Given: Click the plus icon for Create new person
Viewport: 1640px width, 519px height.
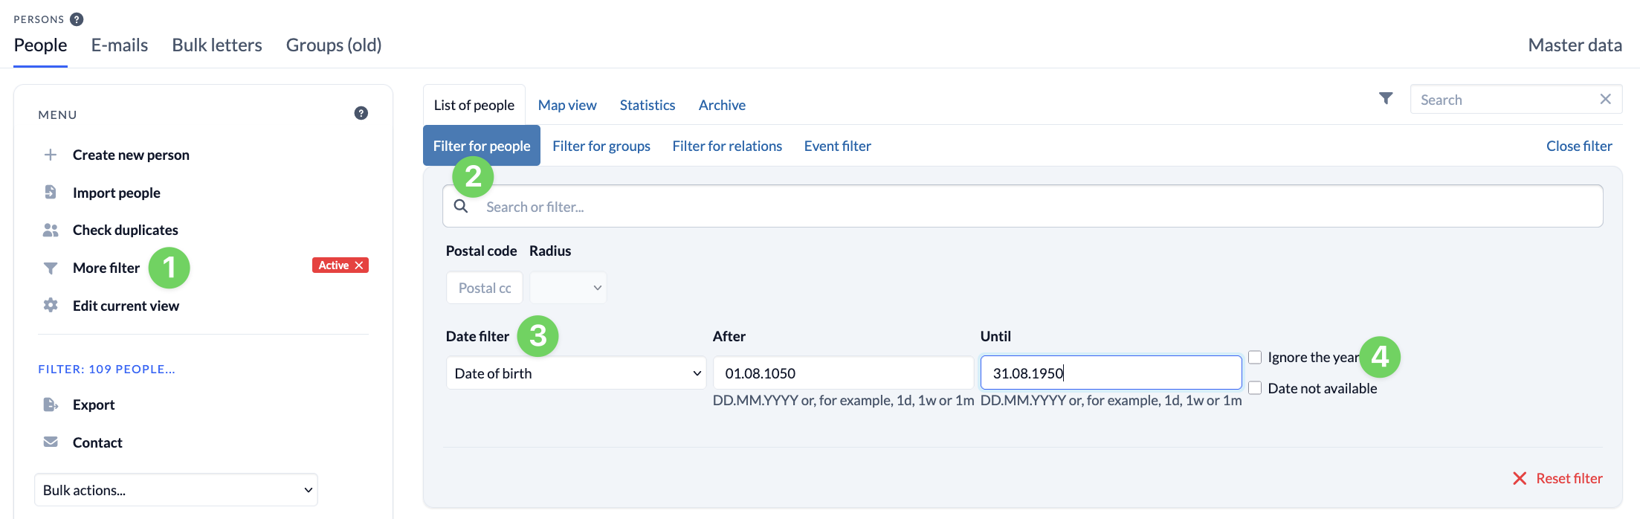Looking at the screenshot, I should (x=51, y=155).
